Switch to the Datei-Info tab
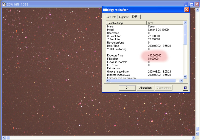Viewport: 200px width, 140px height. pos(111,17)
